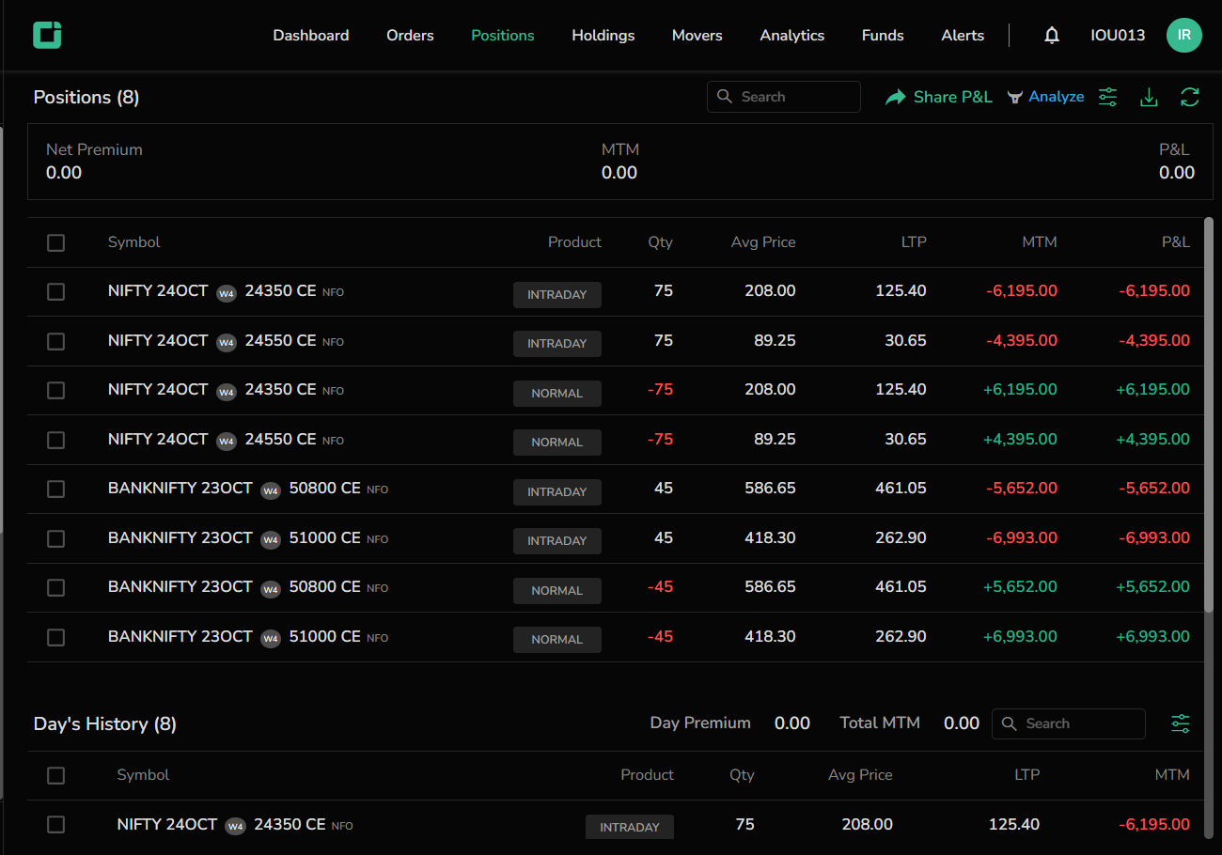This screenshot has width=1222, height=855.
Task: Open the Holdings tab
Action: (x=603, y=36)
